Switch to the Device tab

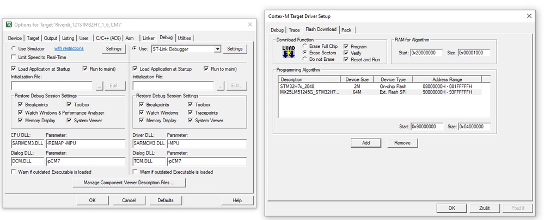click(x=15, y=38)
